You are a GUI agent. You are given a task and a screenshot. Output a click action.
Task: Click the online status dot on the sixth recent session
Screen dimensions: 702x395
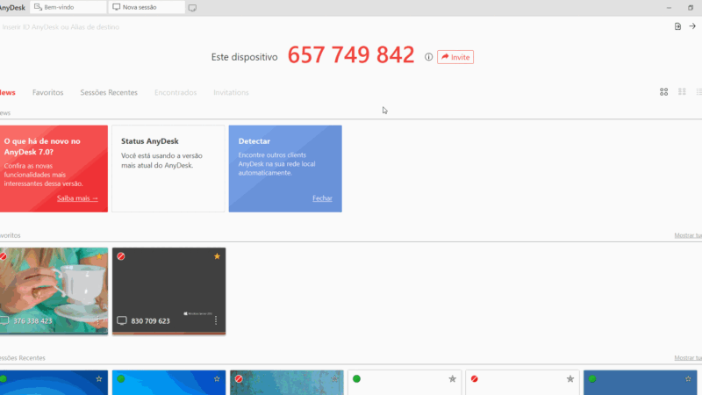pyautogui.click(x=592, y=379)
